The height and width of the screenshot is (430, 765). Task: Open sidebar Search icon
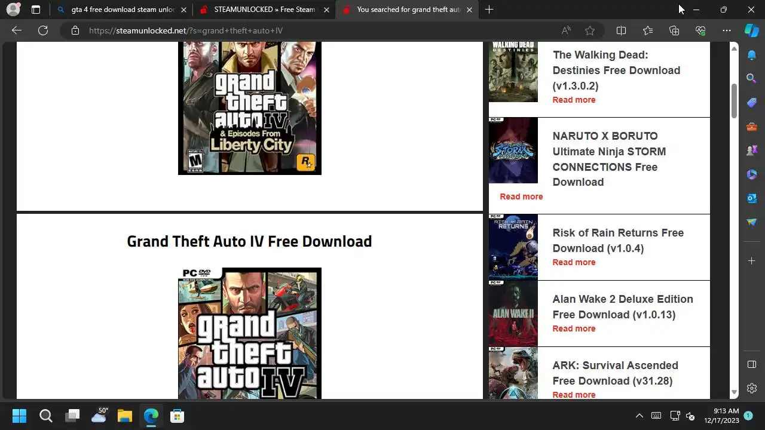point(752,78)
